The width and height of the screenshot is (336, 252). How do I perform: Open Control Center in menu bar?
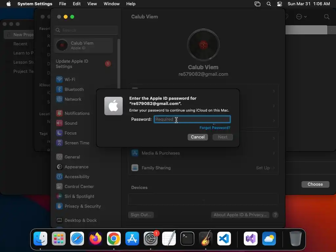[280, 4]
